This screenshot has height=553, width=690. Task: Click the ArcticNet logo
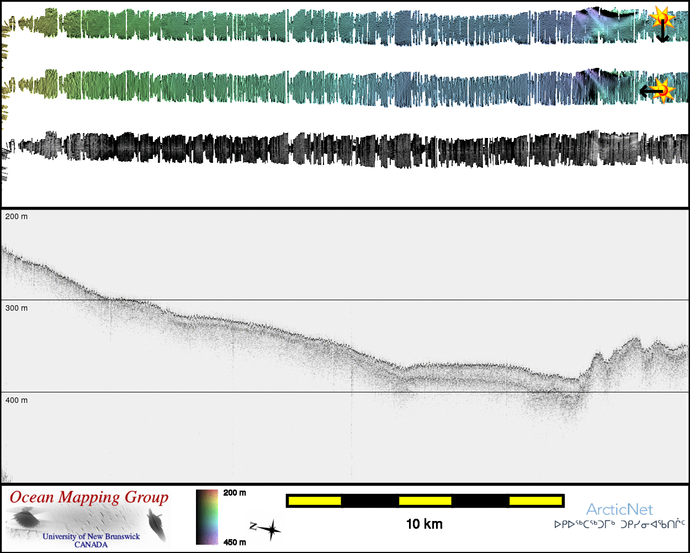pyautogui.click(x=619, y=509)
